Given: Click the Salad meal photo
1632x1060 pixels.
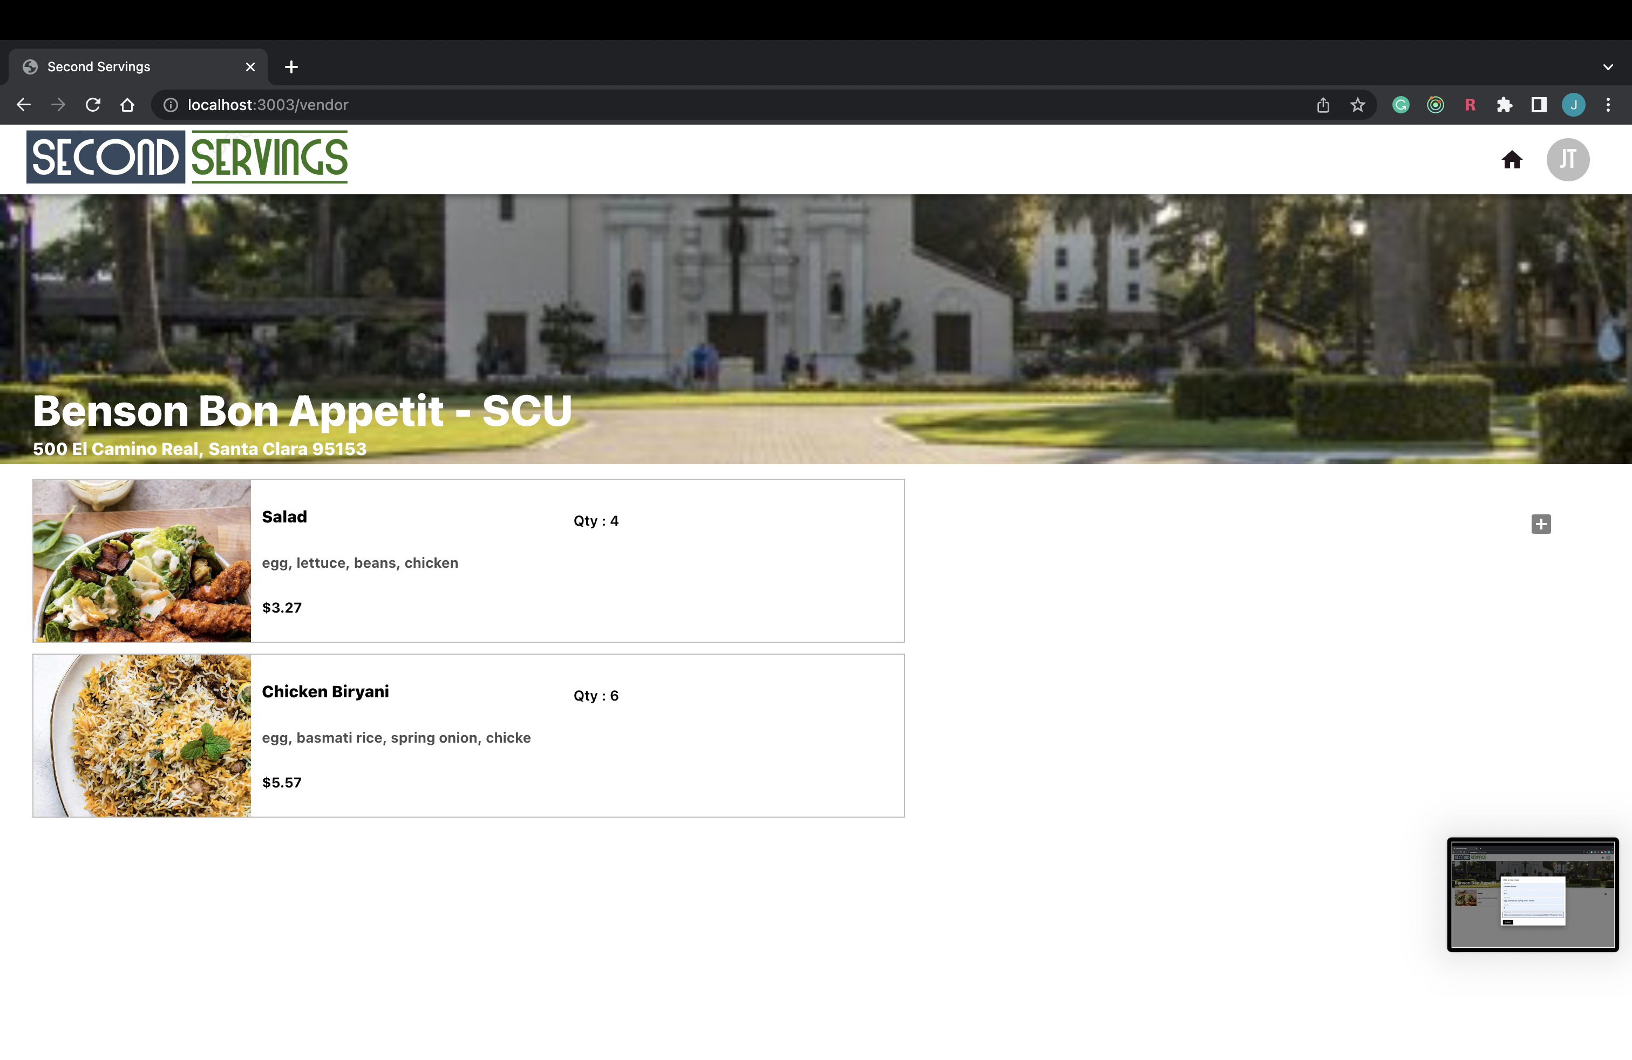Looking at the screenshot, I should coord(142,560).
